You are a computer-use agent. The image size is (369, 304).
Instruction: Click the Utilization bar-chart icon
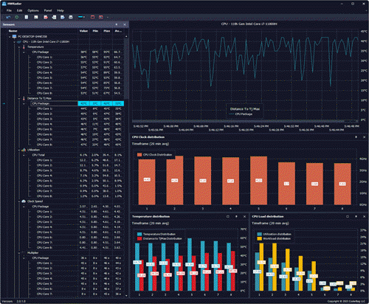(24, 150)
